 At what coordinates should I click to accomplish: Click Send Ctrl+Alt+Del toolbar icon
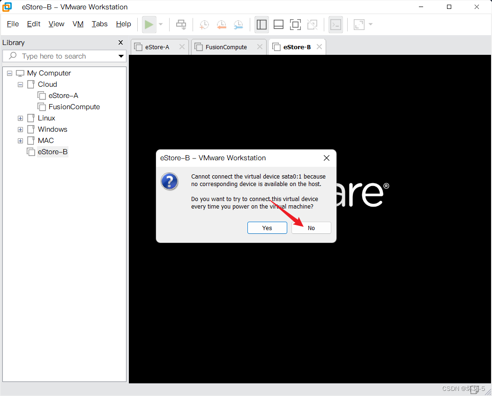click(181, 24)
